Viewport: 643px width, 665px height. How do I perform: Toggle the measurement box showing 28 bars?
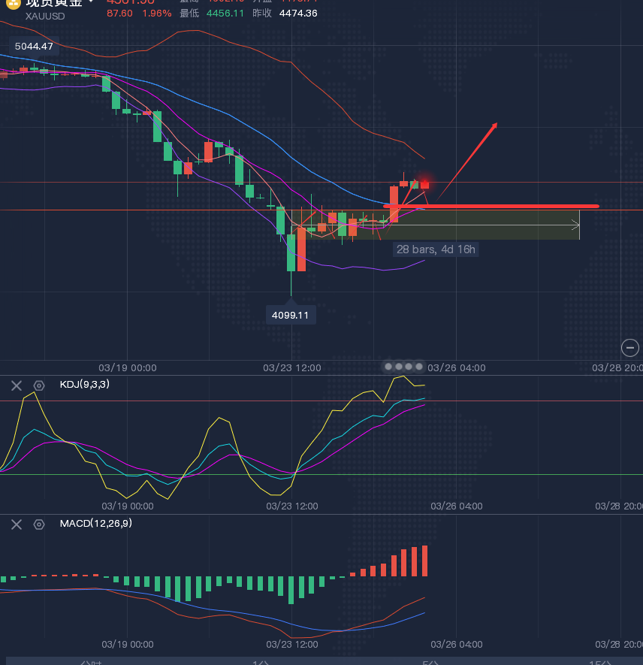tap(436, 249)
